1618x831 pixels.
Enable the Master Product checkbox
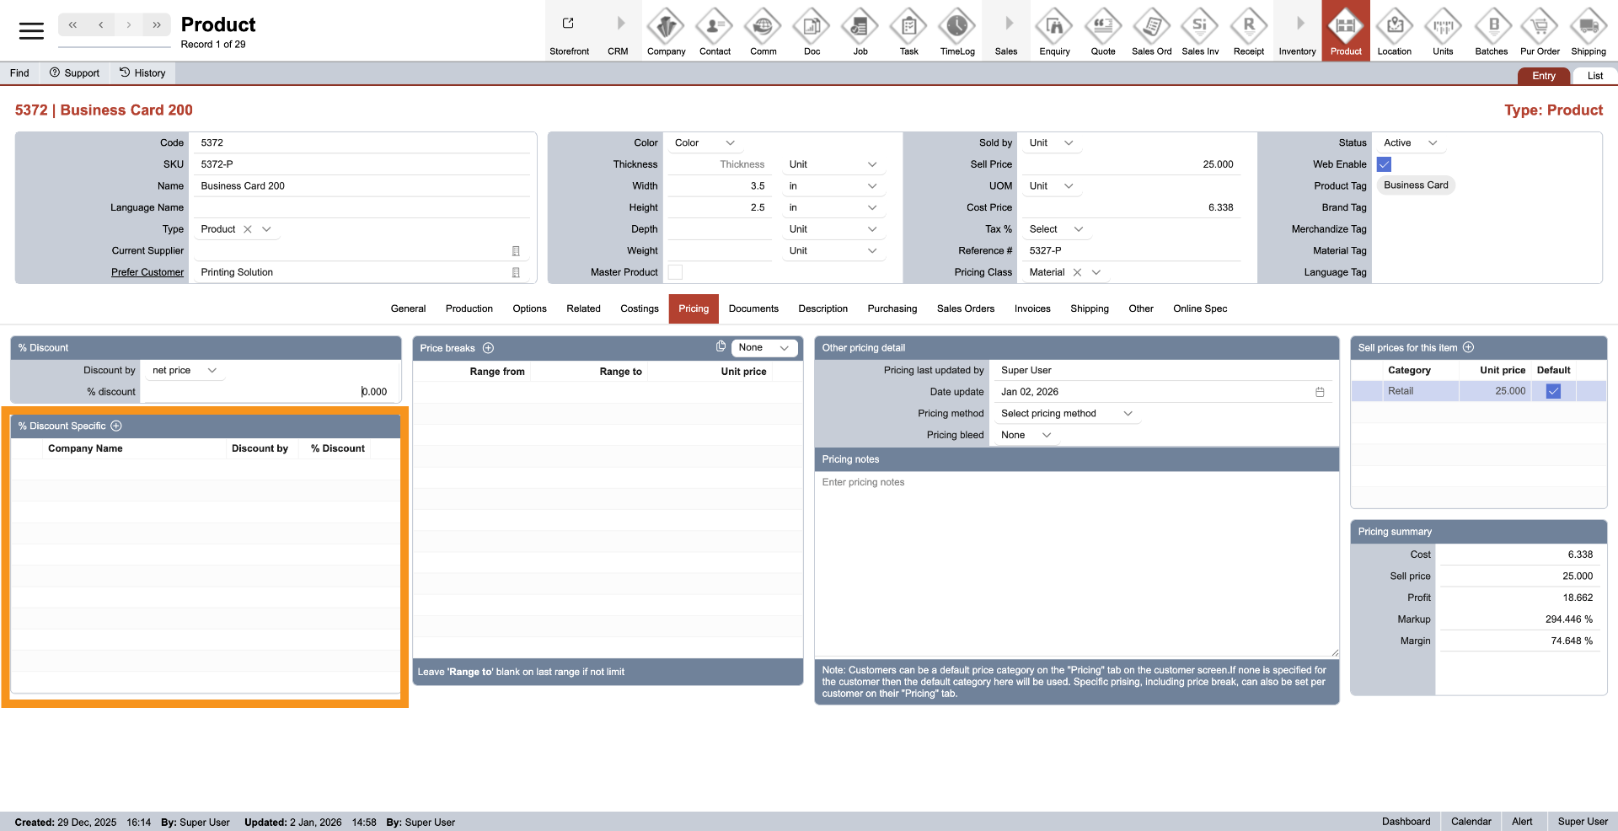[675, 272]
